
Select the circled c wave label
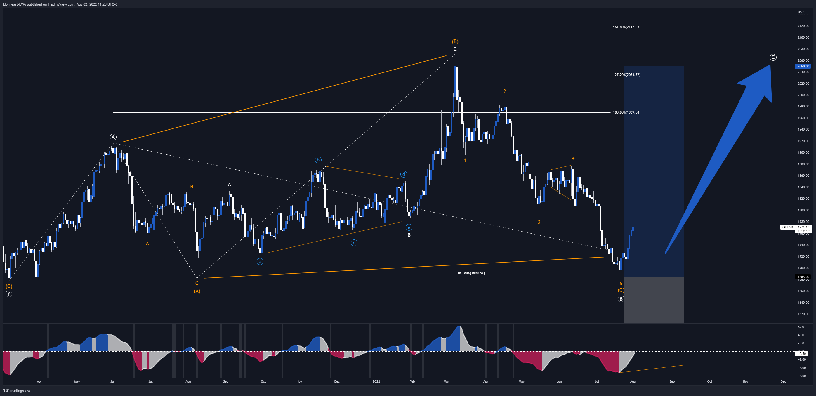coord(354,243)
